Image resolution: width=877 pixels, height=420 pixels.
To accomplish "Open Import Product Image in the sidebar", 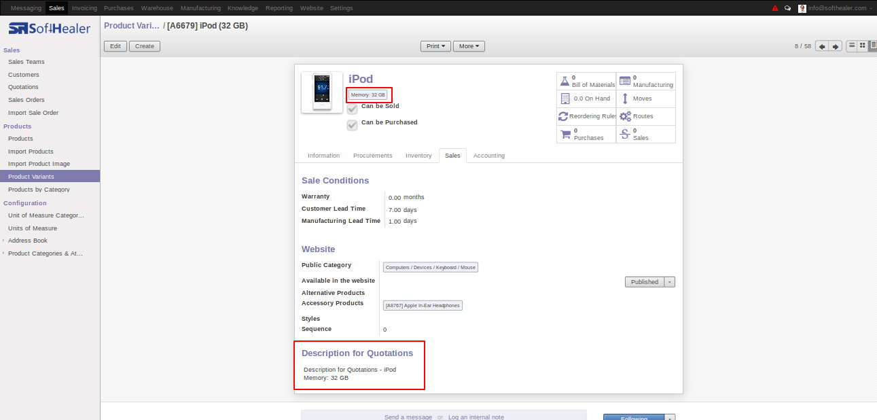I will point(39,164).
